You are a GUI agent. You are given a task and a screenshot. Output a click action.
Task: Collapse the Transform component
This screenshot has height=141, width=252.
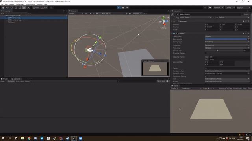(x=172, y=21)
